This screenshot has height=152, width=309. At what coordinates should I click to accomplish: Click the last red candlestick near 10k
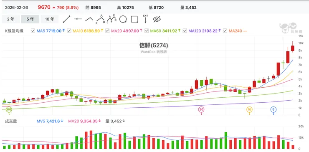click(x=292, y=48)
